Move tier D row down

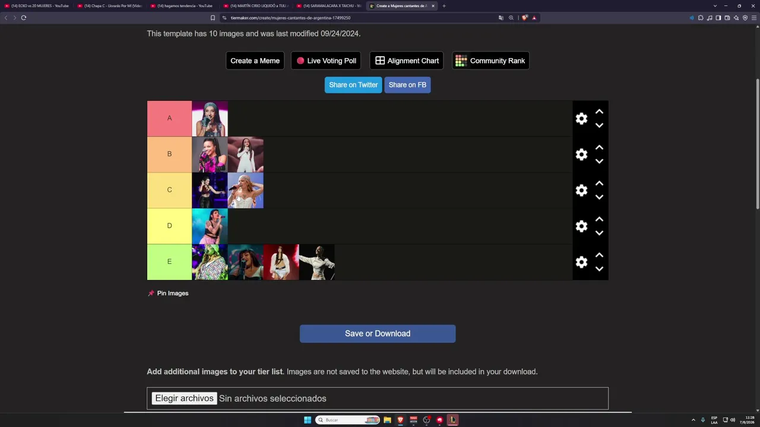coord(599,232)
